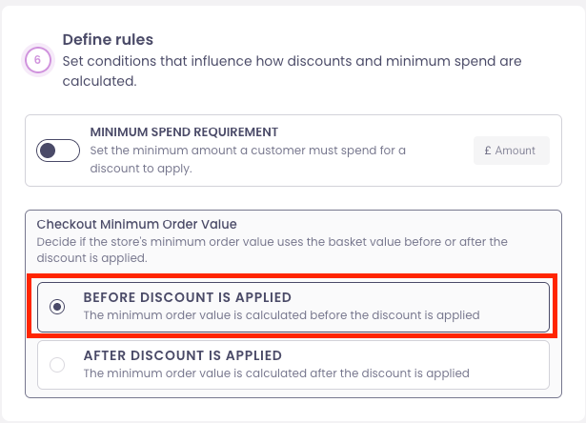Click the 'MINIMUM SPEND REQUIREMENT' label
The height and width of the screenshot is (423, 586).
click(184, 131)
